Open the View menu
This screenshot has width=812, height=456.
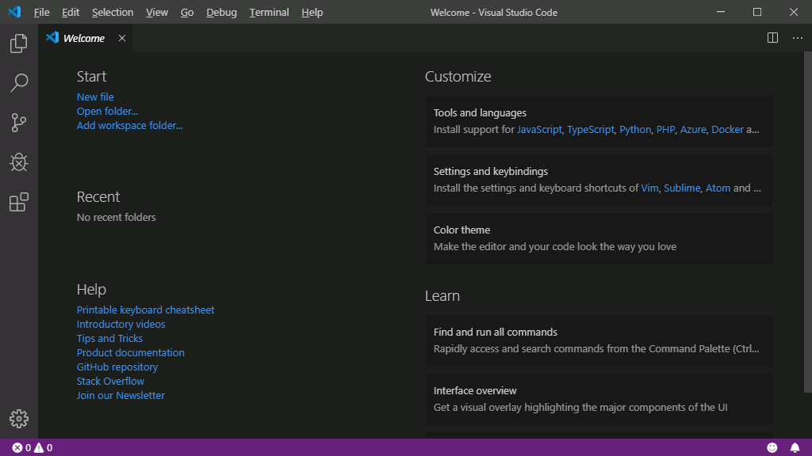coord(157,12)
